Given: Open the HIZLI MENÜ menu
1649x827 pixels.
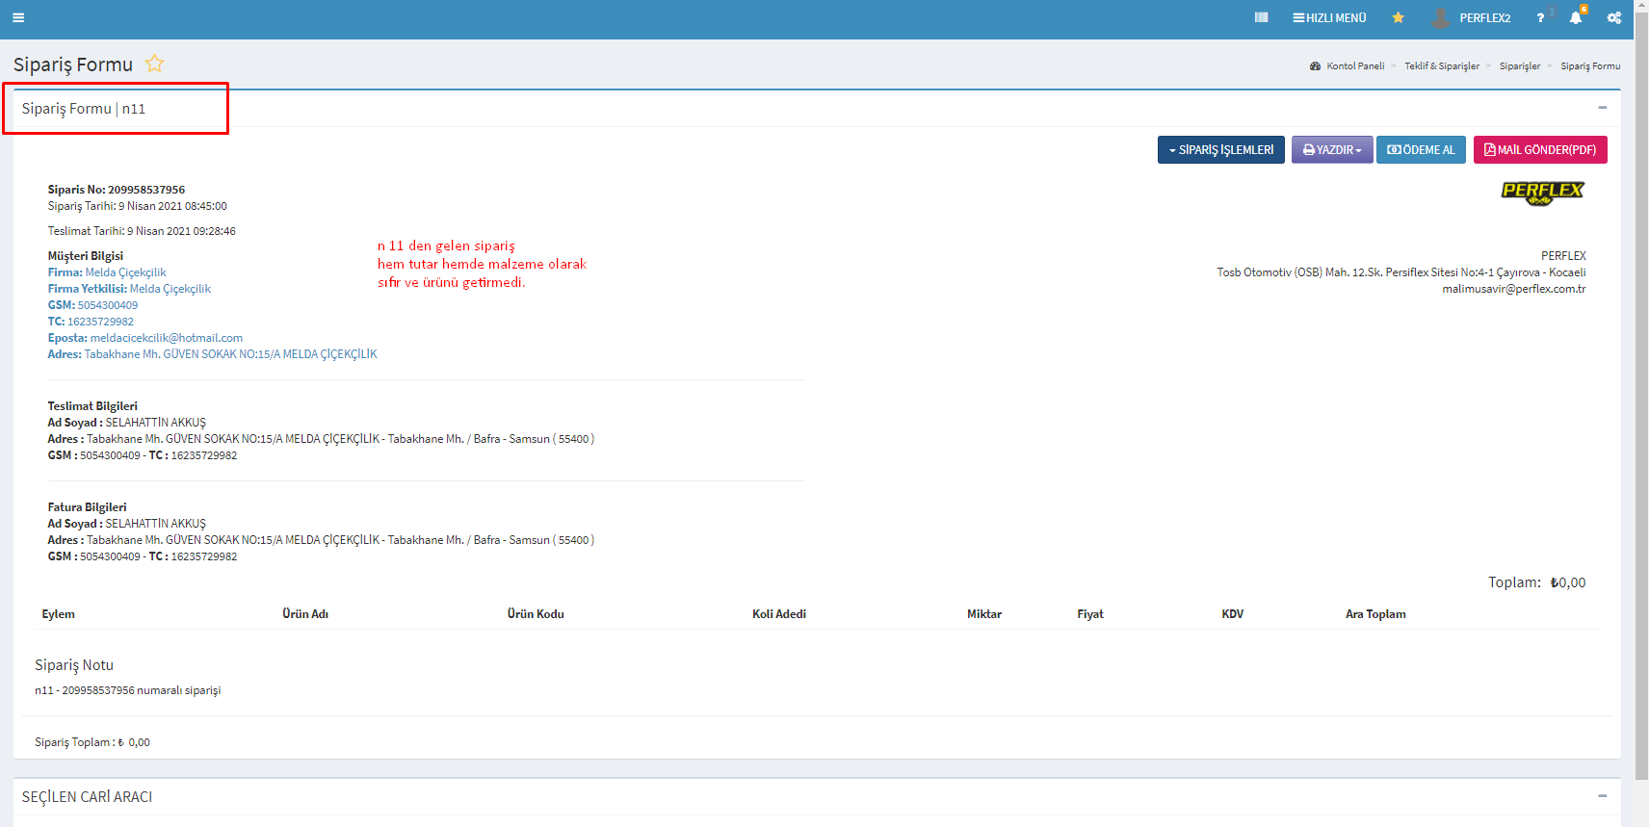Looking at the screenshot, I should tap(1329, 17).
